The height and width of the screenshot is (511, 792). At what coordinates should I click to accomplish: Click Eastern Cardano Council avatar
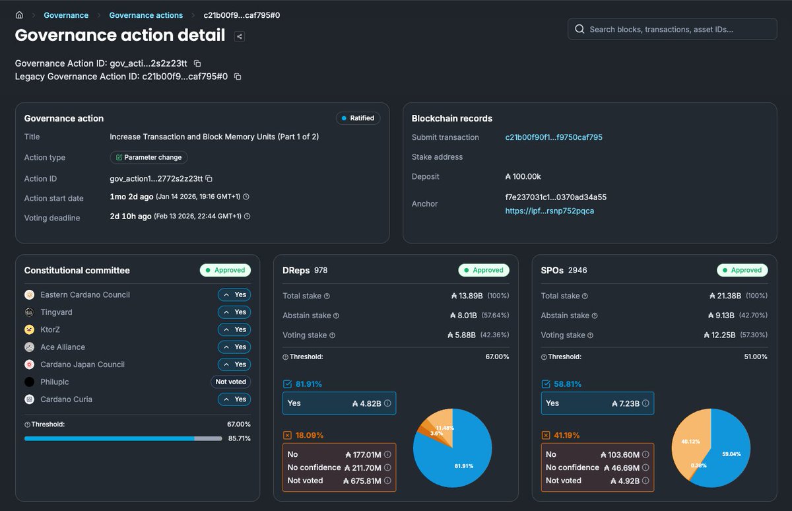point(29,294)
